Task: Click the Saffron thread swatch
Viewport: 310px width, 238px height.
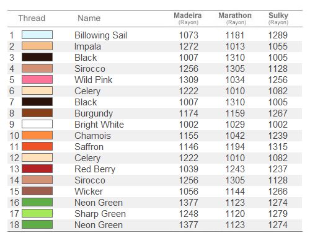Action: tap(37, 146)
